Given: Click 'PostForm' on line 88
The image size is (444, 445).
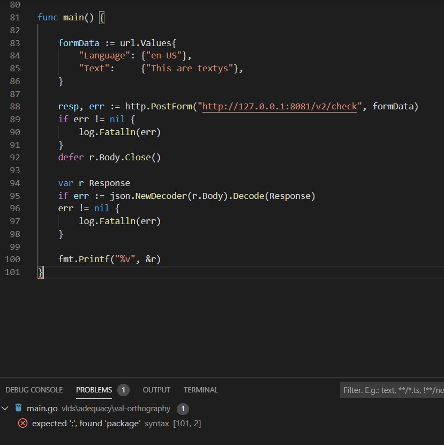Looking at the screenshot, I should pos(171,107).
